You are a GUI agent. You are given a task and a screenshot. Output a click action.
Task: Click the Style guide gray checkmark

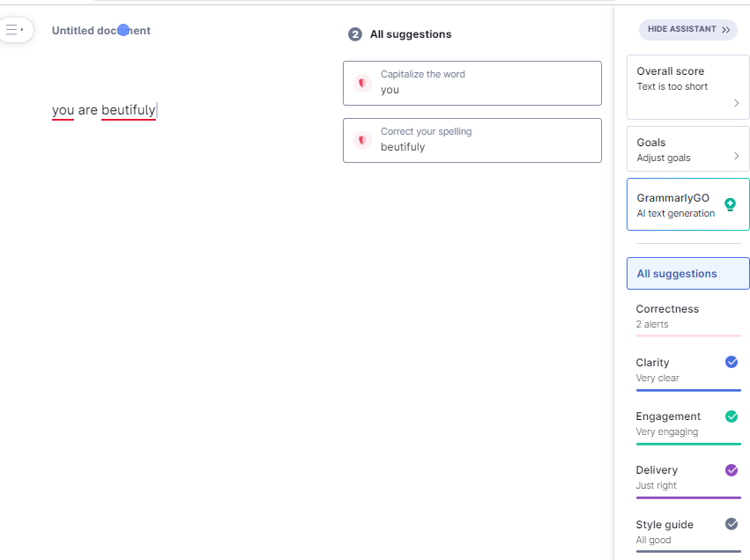pyautogui.click(x=731, y=524)
